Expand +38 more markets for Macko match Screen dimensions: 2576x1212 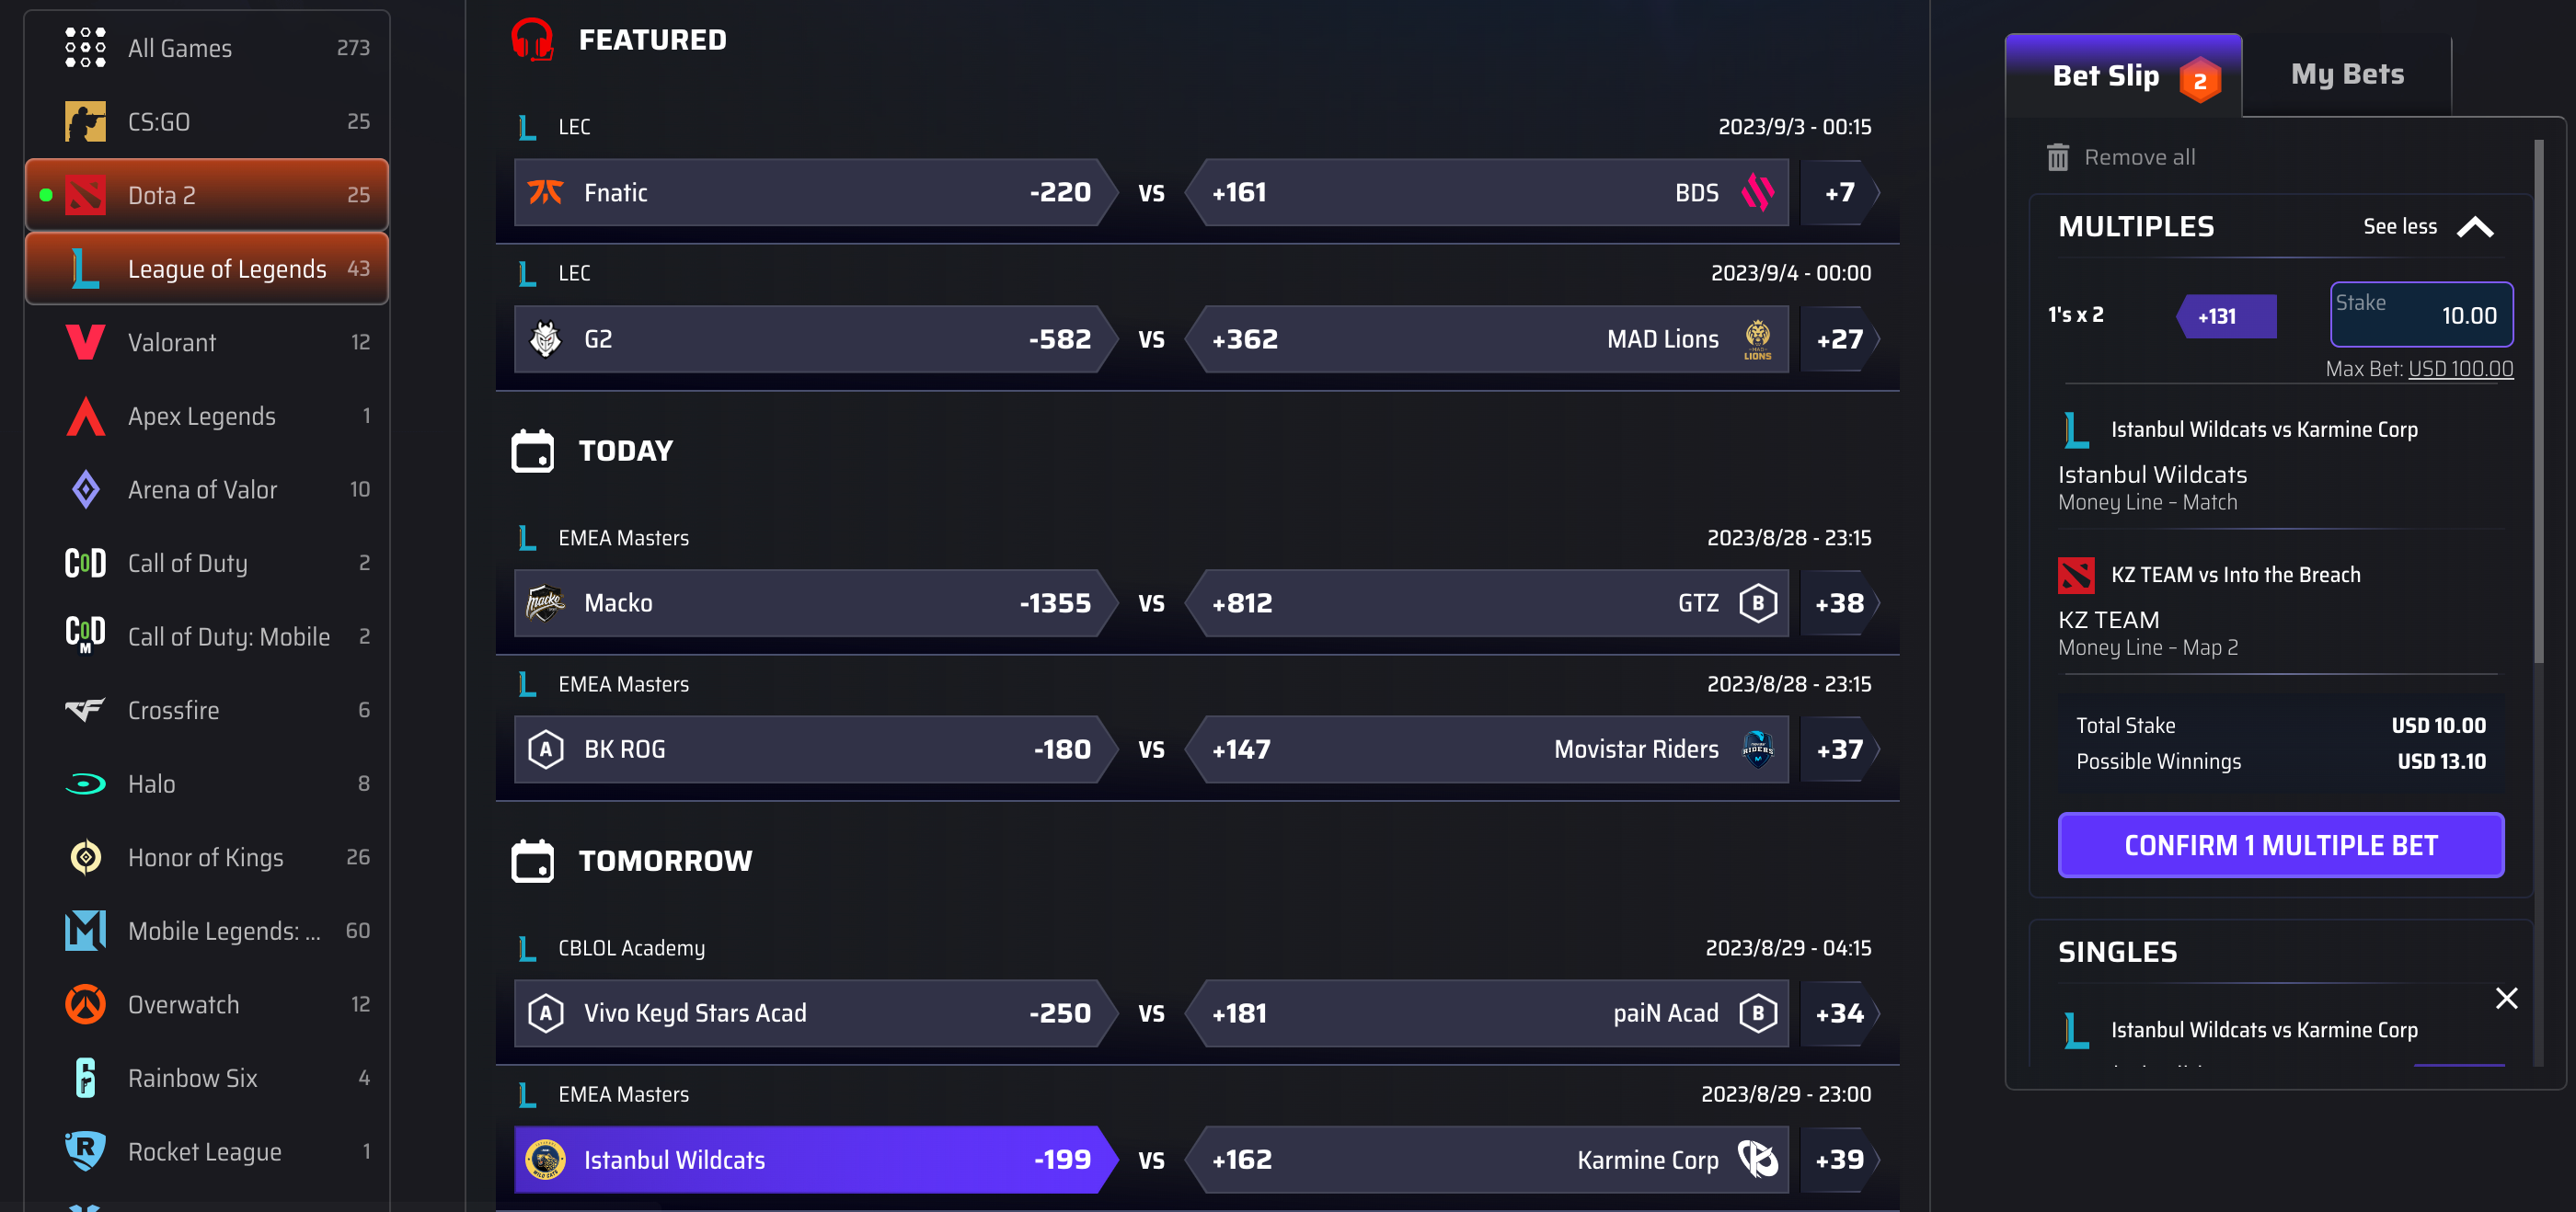point(1839,603)
